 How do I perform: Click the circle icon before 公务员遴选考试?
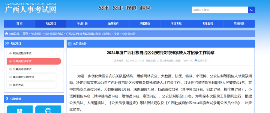point(10,69)
